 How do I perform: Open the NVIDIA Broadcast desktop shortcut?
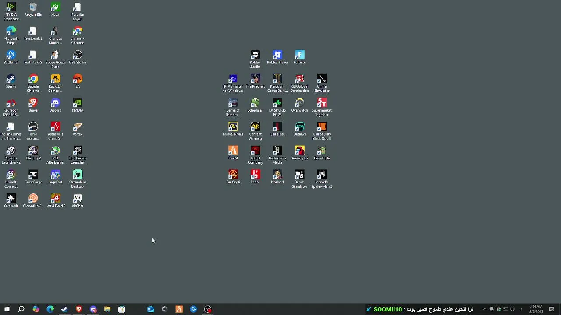[11, 12]
